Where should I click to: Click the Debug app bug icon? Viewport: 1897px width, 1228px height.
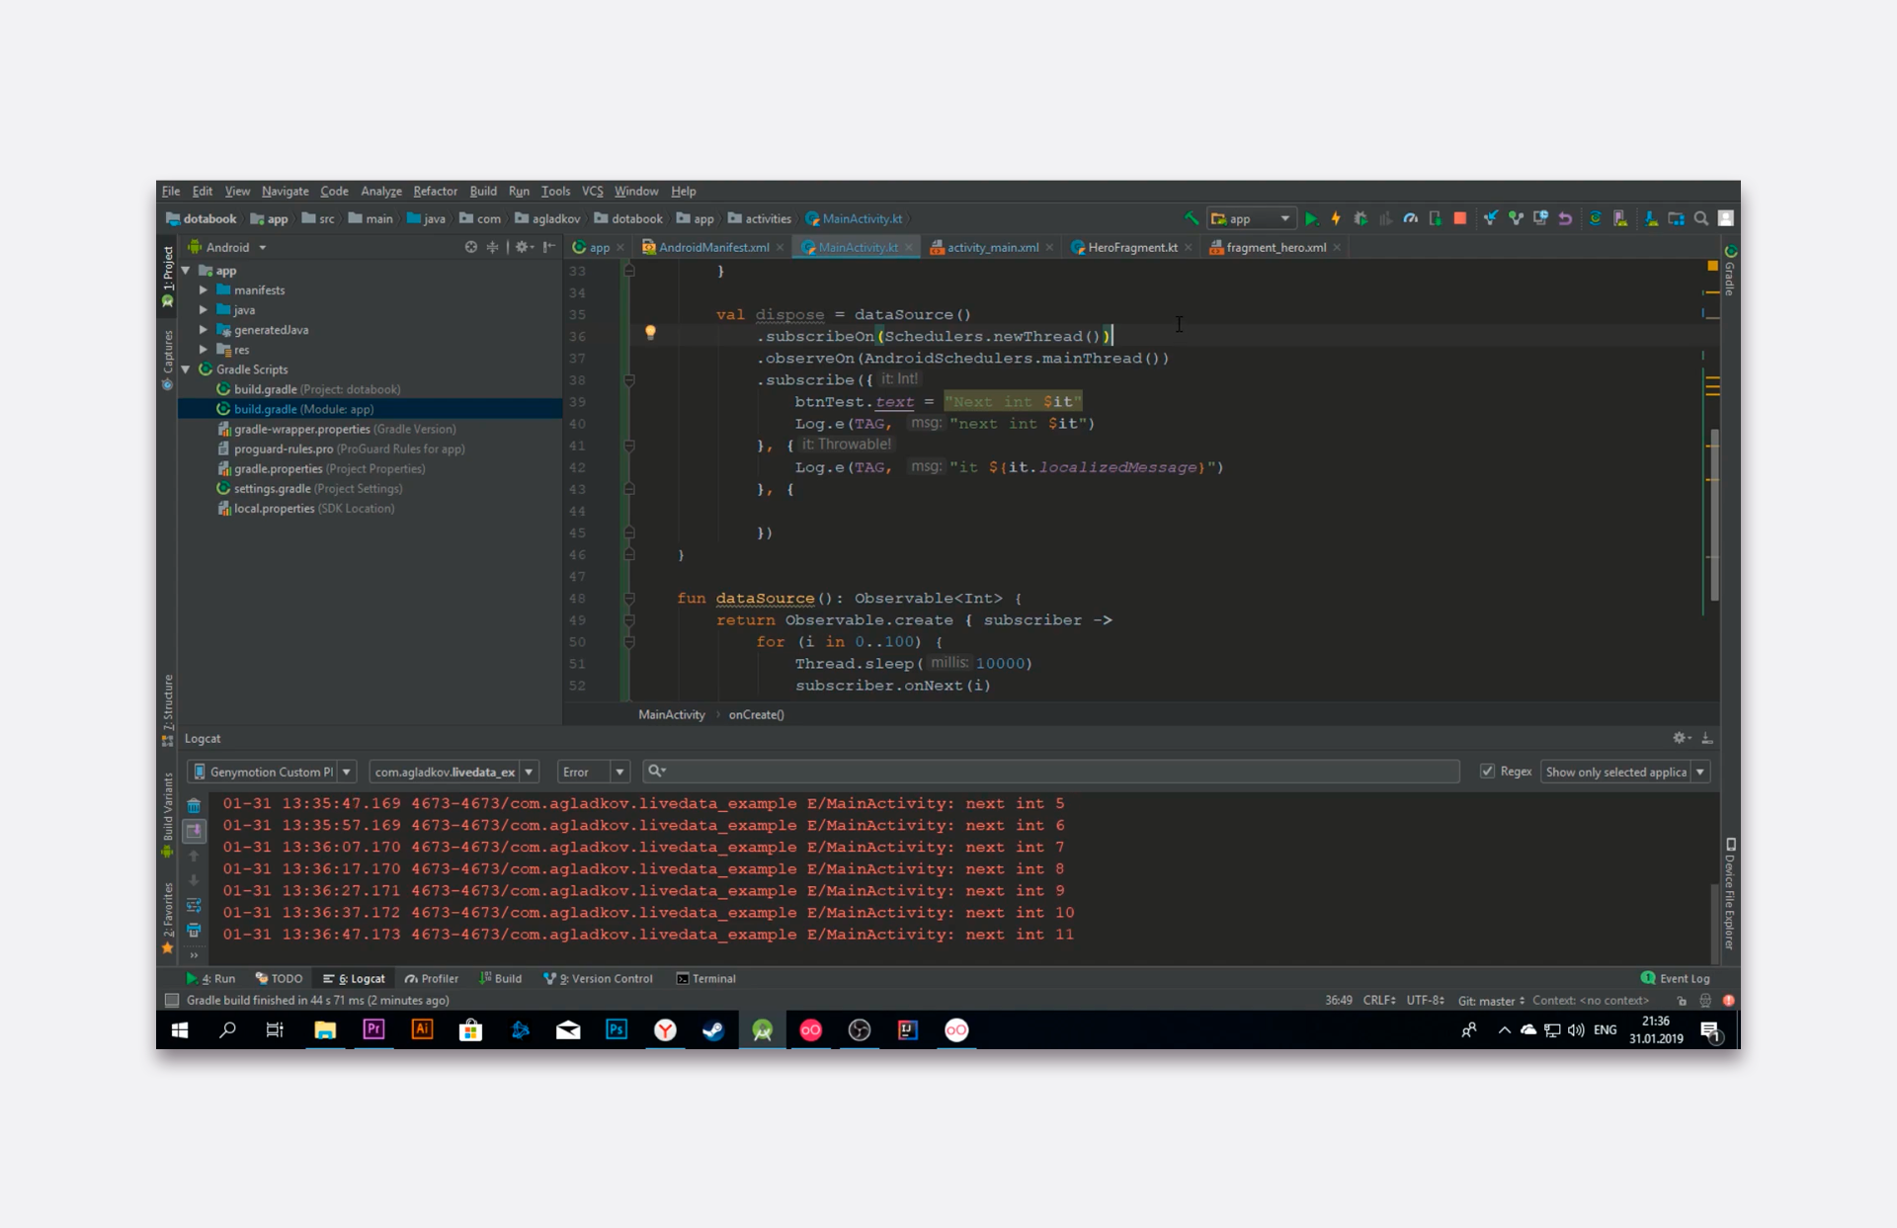pos(1361,219)
